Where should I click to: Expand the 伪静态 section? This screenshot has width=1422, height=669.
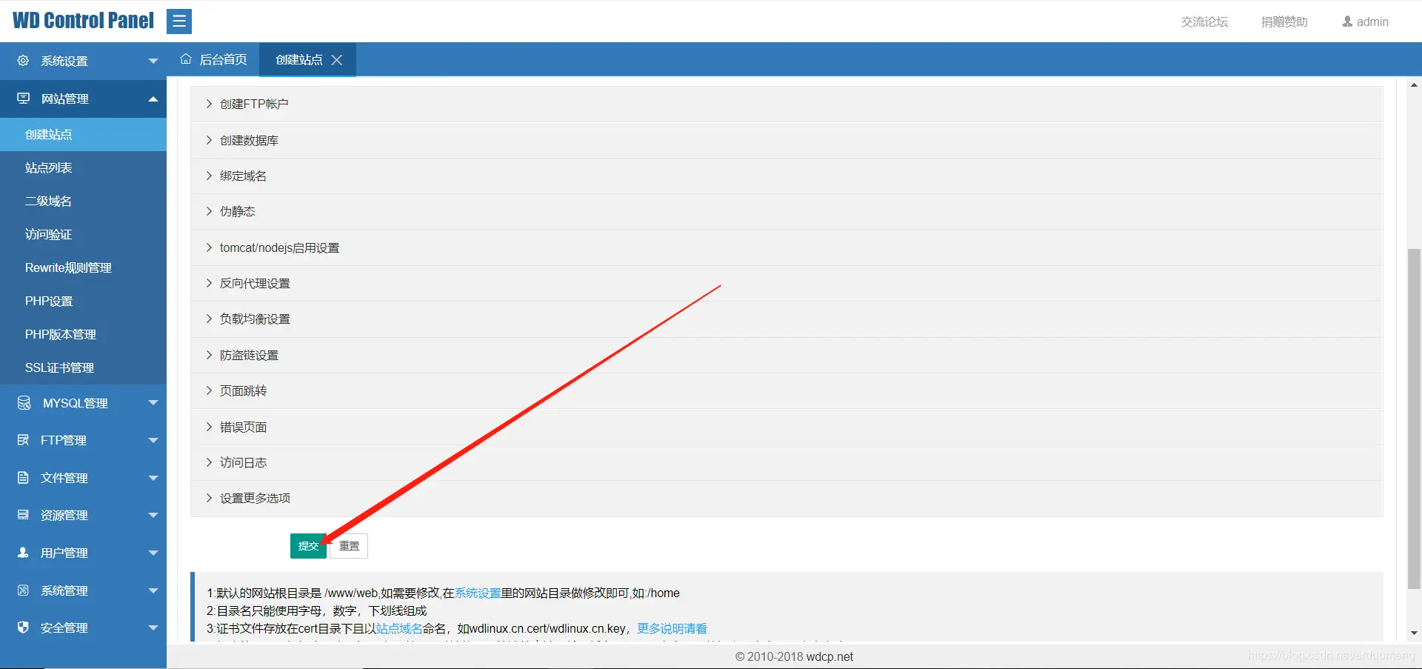(787, 212)
